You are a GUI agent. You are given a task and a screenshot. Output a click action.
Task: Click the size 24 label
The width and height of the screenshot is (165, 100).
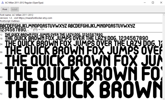1,44
